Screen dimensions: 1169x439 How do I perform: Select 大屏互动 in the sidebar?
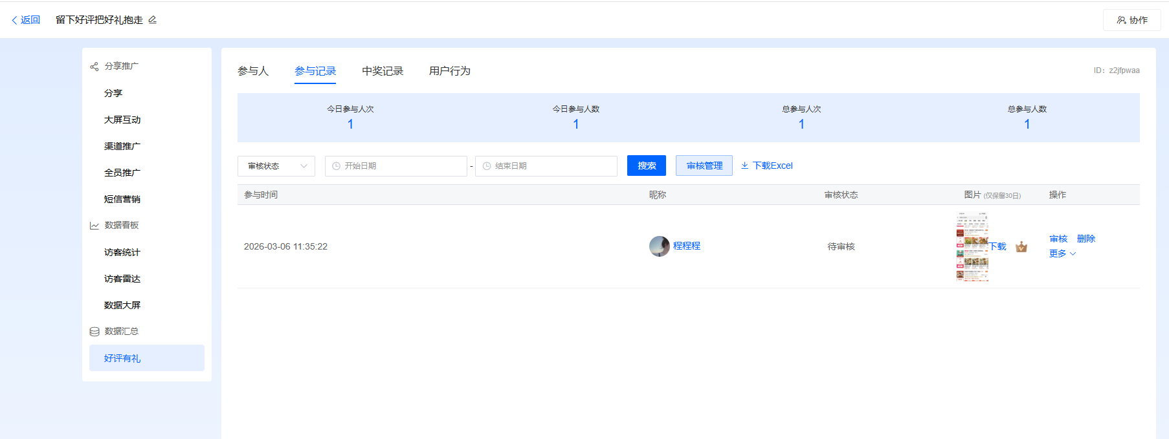pyautogui.click(x=122, y=120)
